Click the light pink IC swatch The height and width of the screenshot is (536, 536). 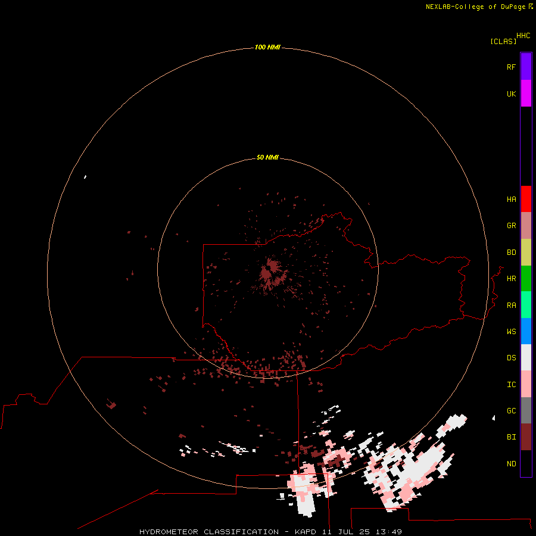click(x=526, y=384)
